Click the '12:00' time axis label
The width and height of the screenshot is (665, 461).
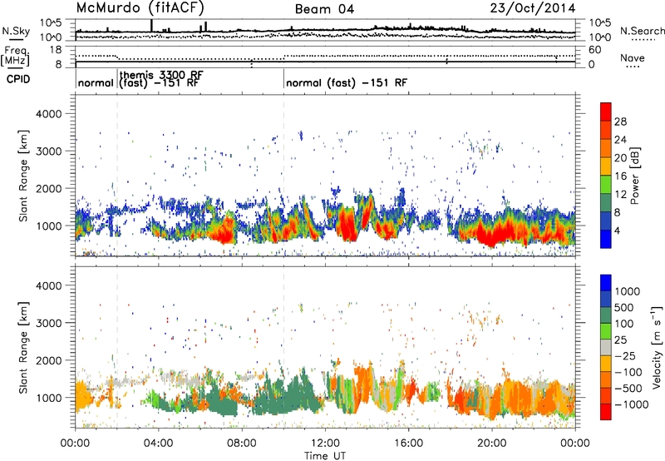(325, 444)
